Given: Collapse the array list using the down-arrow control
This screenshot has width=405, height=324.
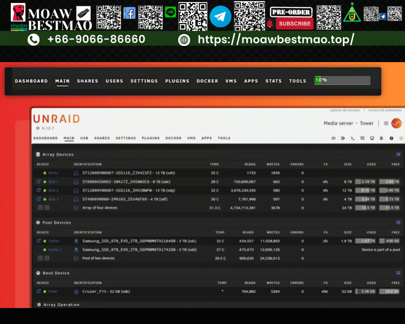Looking at the screenshot, I should pyautogui.click(x=40, y=208).
